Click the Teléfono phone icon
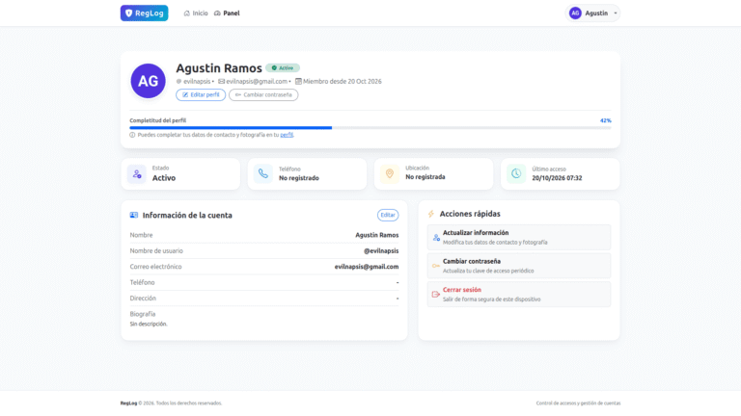741x416 pixels. [263, 174]
